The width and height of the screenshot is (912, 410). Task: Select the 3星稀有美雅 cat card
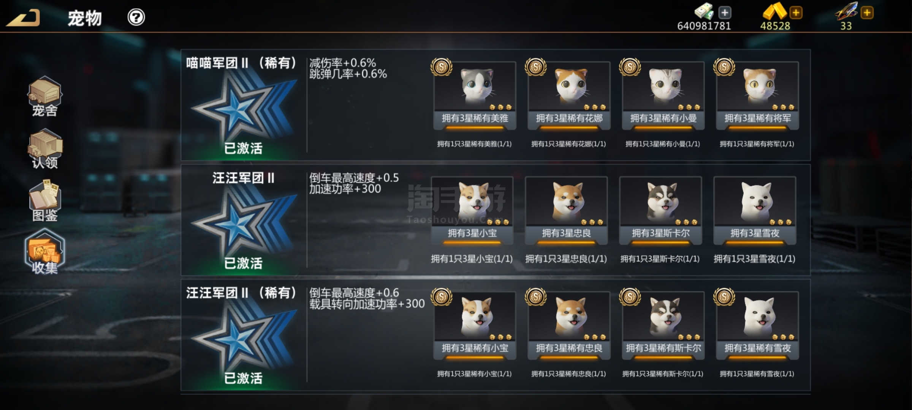pyautogui.click(x=475, y=96)
